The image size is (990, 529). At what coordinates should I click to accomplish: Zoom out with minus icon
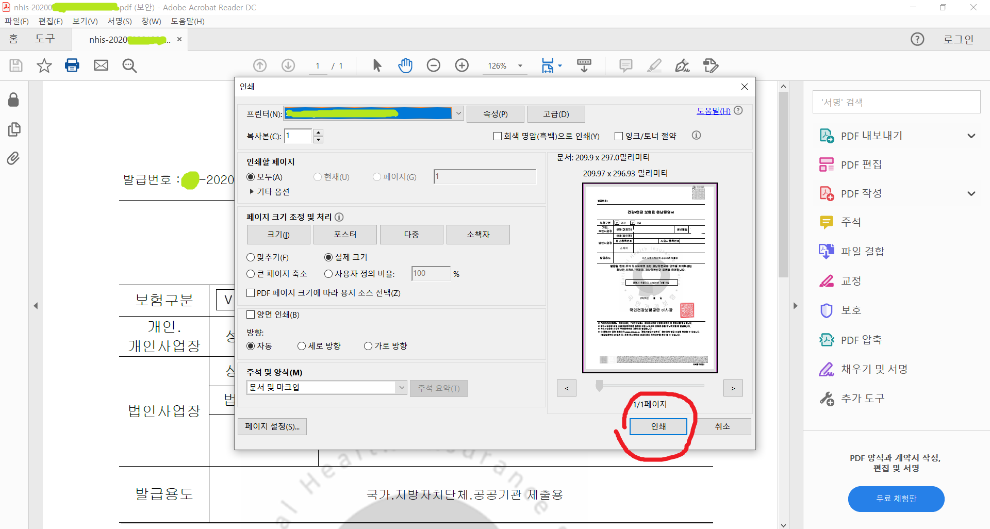click(x=434, y=65)
